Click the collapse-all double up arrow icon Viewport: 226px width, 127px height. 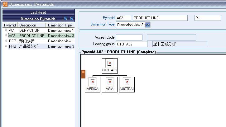(x=71, y=19)
